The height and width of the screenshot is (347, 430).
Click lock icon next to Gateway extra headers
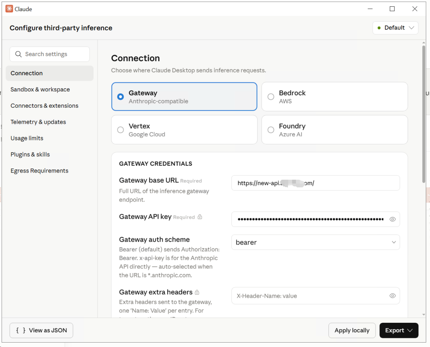[197, 293]
